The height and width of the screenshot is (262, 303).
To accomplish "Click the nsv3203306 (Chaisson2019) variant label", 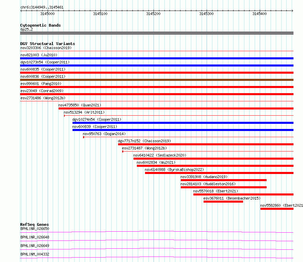I will [46, 48].
